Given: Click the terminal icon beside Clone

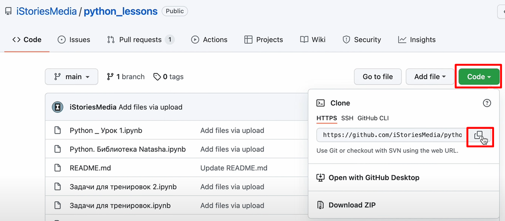Looking at the screenshot, I should (x=321, y=103).
